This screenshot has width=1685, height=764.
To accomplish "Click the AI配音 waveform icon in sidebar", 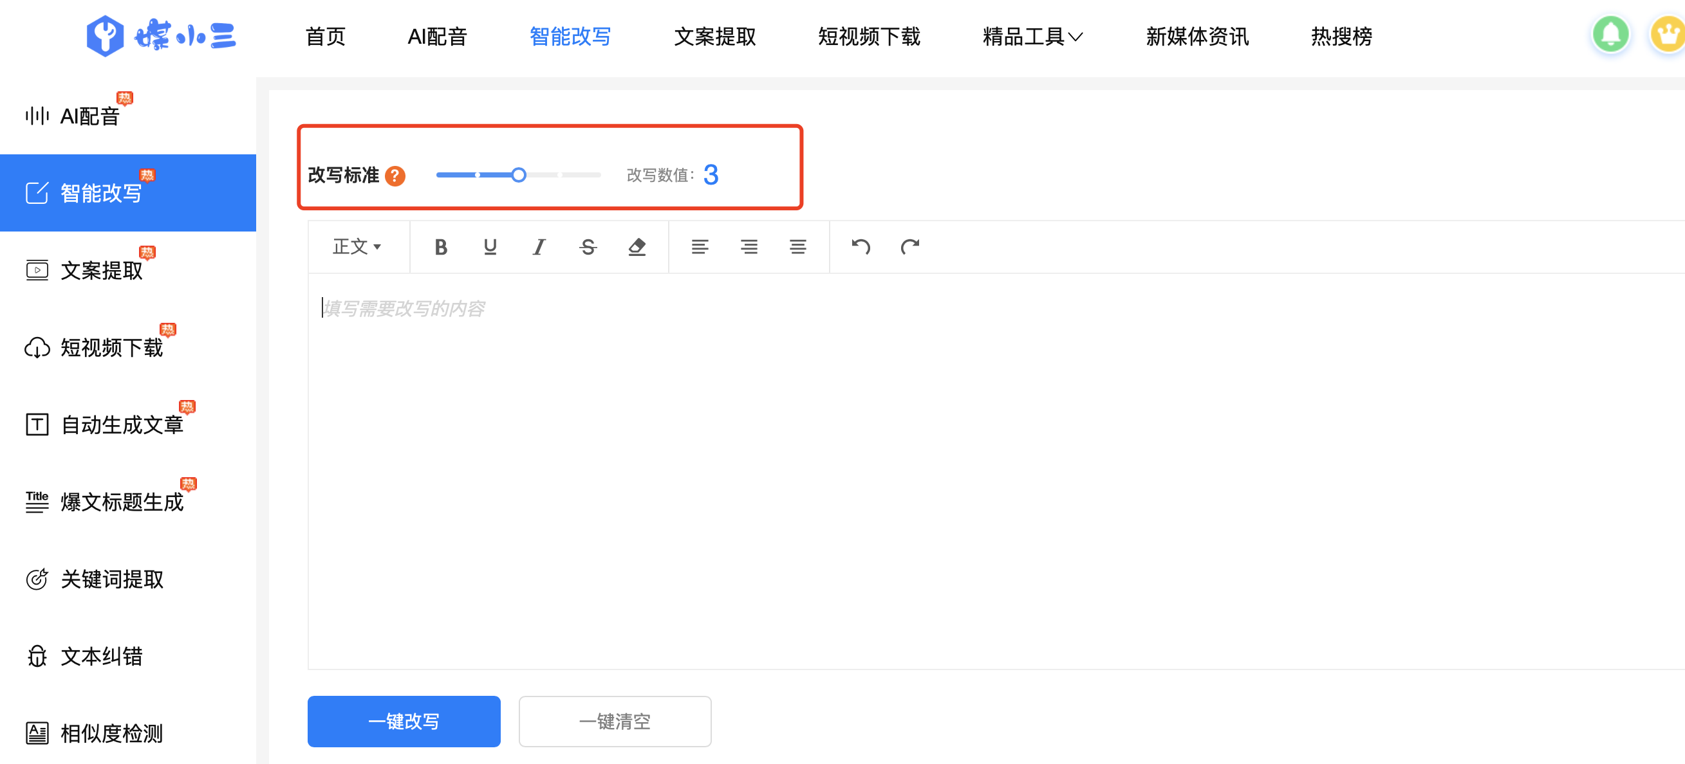I will pos(37,116).
